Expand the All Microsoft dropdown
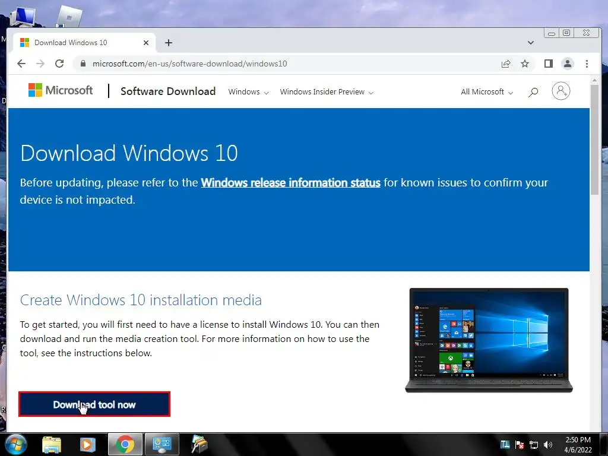 click(487, 92)
